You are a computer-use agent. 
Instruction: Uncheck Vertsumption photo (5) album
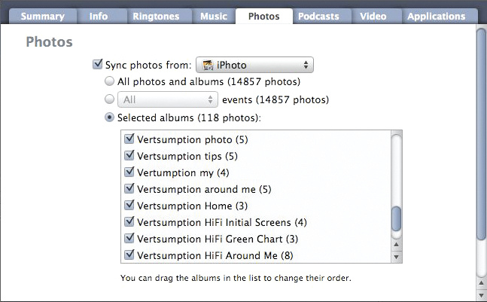(x=129, y=139)
